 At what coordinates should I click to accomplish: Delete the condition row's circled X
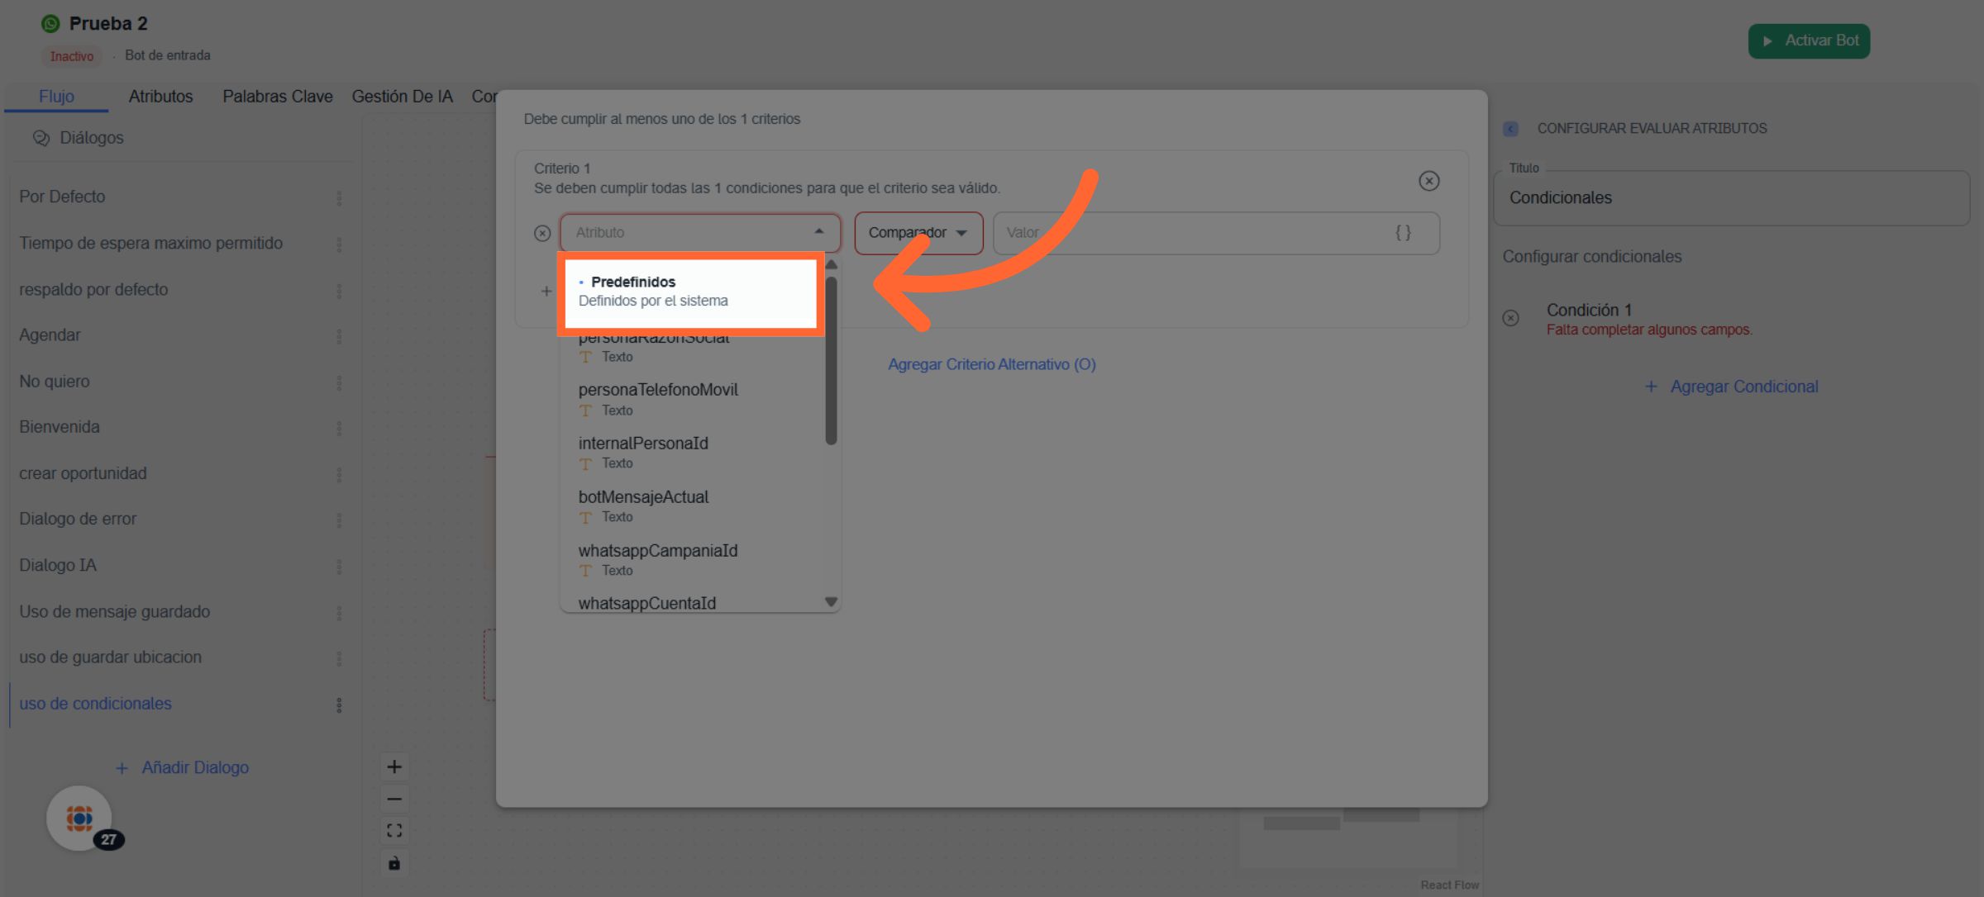pyautogui.click(x=542, y=233)
